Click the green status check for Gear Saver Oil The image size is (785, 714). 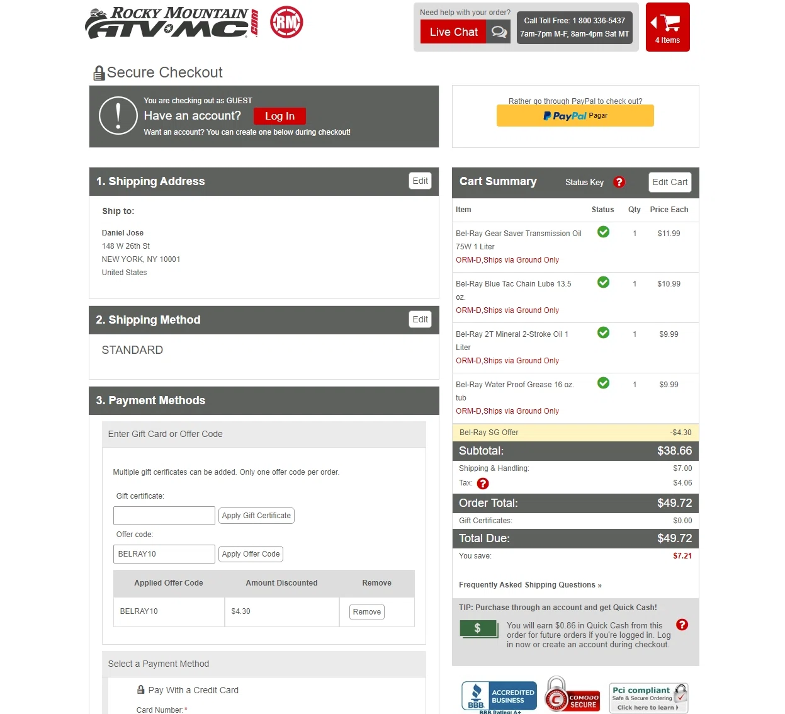(x=603, y=232)
